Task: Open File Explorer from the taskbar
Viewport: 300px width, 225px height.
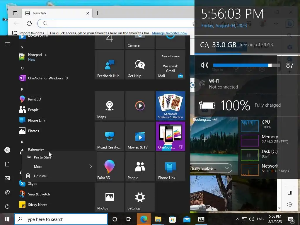Action: (x=158, y=219)
